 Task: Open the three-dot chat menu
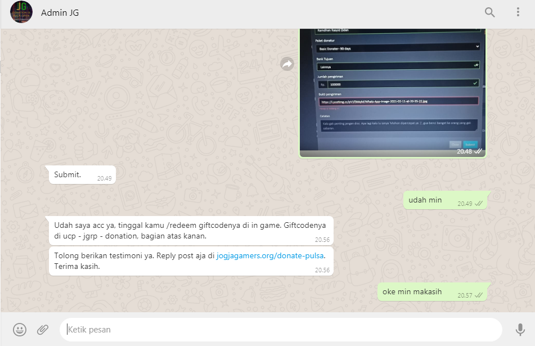[518, 12]
